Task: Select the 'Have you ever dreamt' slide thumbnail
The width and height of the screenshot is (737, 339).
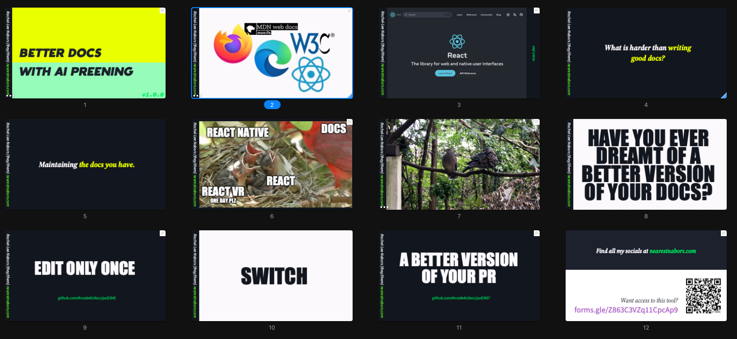Action: click(x=646, y=164)
